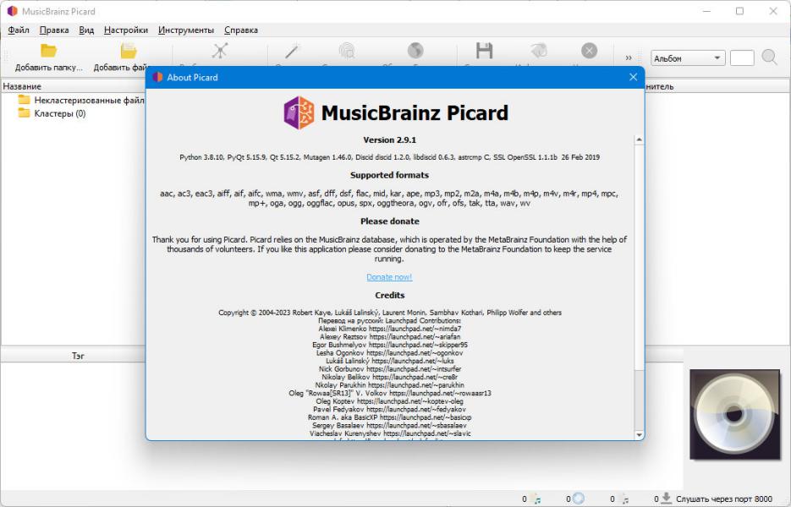Screen dimensions: 791x507
Task: Click the Lookup wand toolbar icon
Action: (x=293, y=51)
